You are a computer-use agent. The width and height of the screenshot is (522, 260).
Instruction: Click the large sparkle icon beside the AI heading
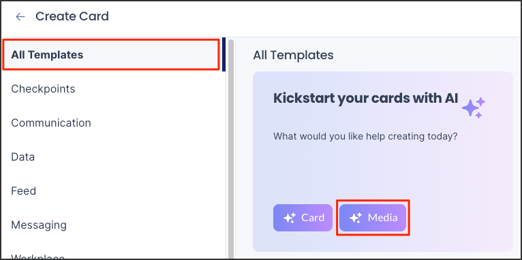(474, 108)
